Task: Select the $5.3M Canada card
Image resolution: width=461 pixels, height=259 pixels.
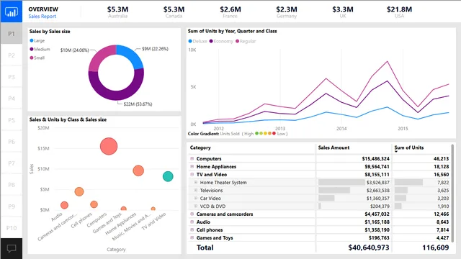Action: (x=174, y=12)
